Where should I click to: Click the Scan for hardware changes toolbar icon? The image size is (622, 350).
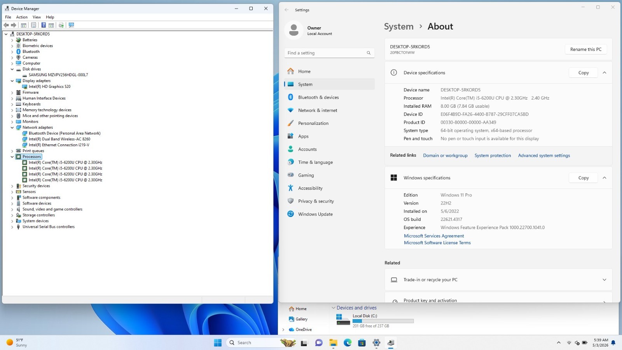coord(71,25)
